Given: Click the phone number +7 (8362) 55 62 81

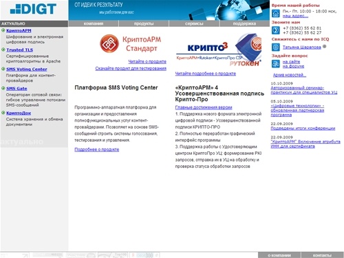Looking at the screenshot, I should click(x=302, y=28).
